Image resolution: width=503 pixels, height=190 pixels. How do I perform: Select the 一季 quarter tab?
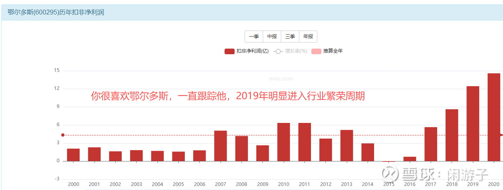[x=254, y=37]
